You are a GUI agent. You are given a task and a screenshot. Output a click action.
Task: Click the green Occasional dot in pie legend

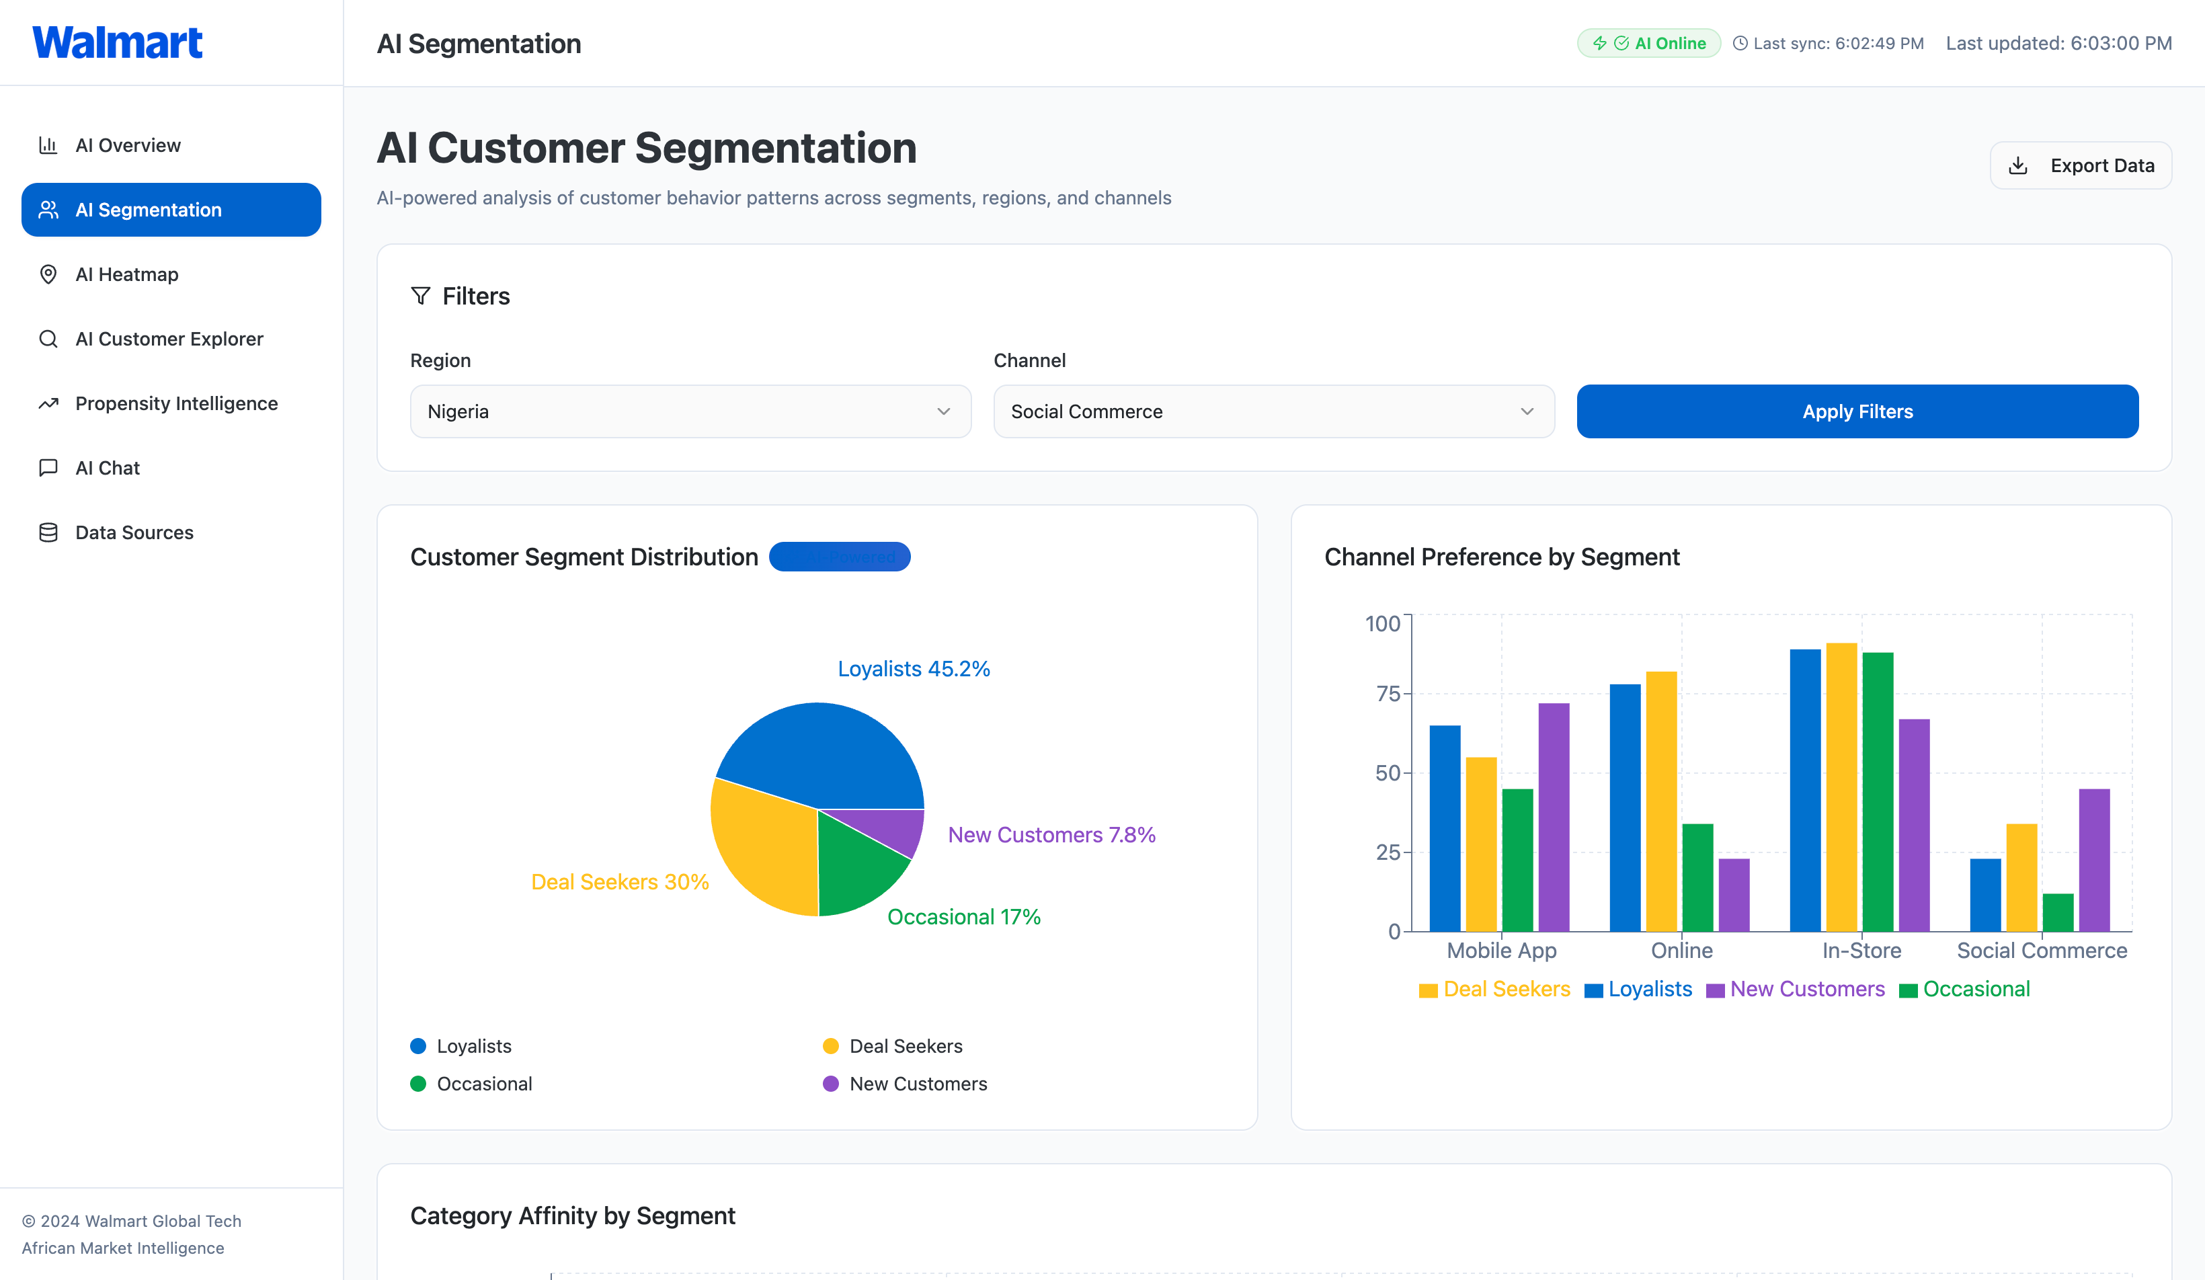coord(418,1084)
